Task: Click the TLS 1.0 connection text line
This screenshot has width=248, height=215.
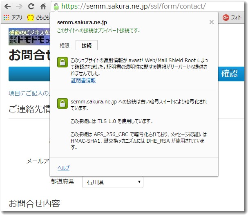Action: 112,121
